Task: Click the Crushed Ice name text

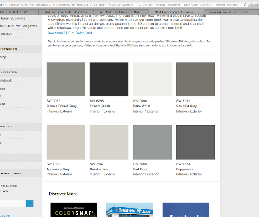Action: point(99,169)
